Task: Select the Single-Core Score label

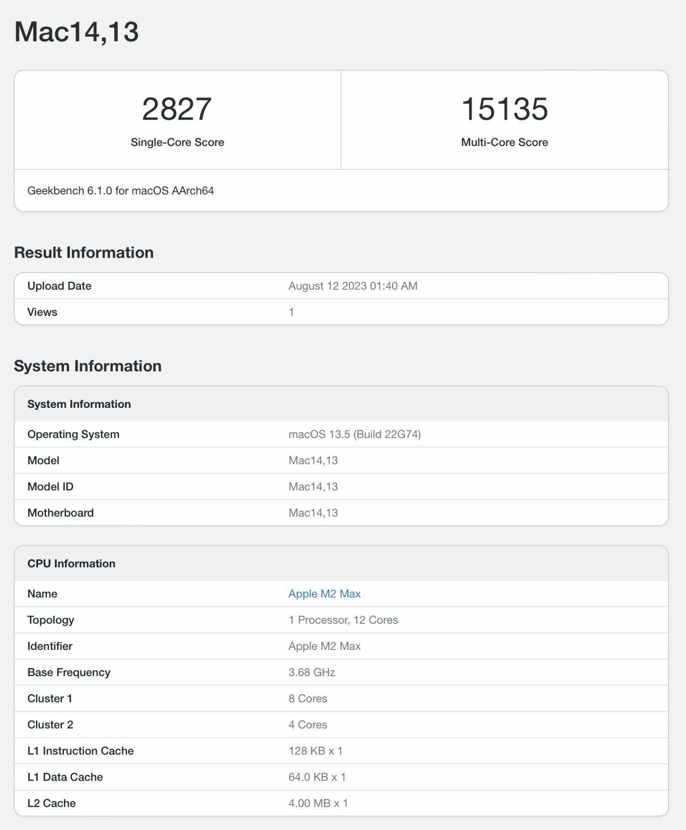Action: [177, 142]
